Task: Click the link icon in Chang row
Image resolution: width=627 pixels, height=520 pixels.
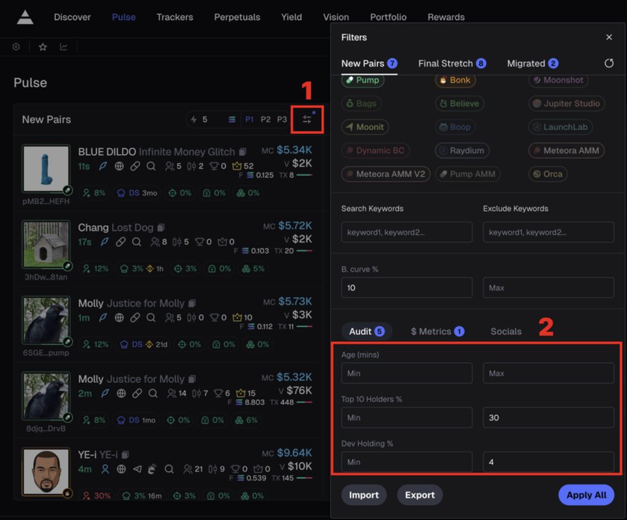Action: point(120,242)
